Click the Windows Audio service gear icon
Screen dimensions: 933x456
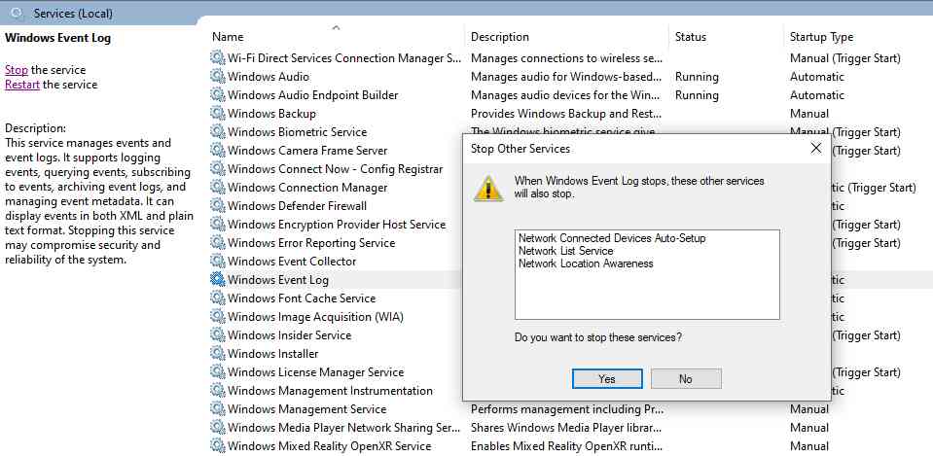218,77
